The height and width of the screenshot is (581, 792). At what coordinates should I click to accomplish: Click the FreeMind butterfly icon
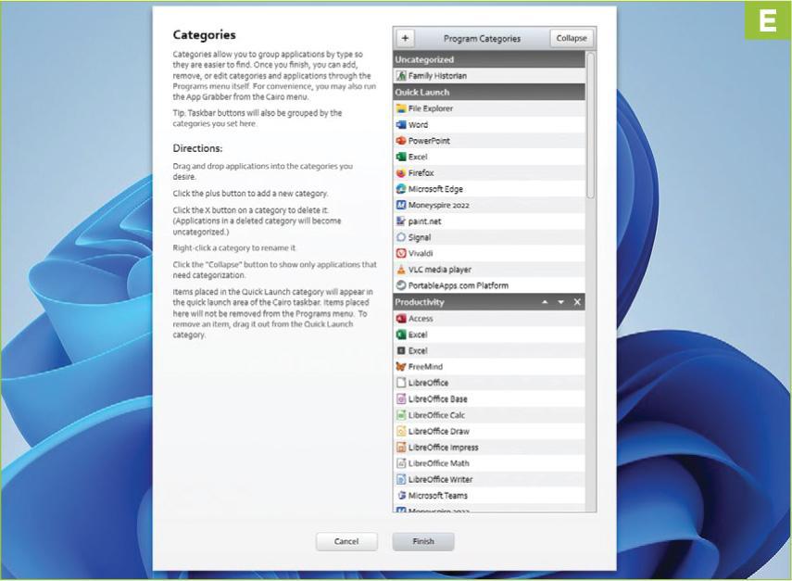click(401, 367)
